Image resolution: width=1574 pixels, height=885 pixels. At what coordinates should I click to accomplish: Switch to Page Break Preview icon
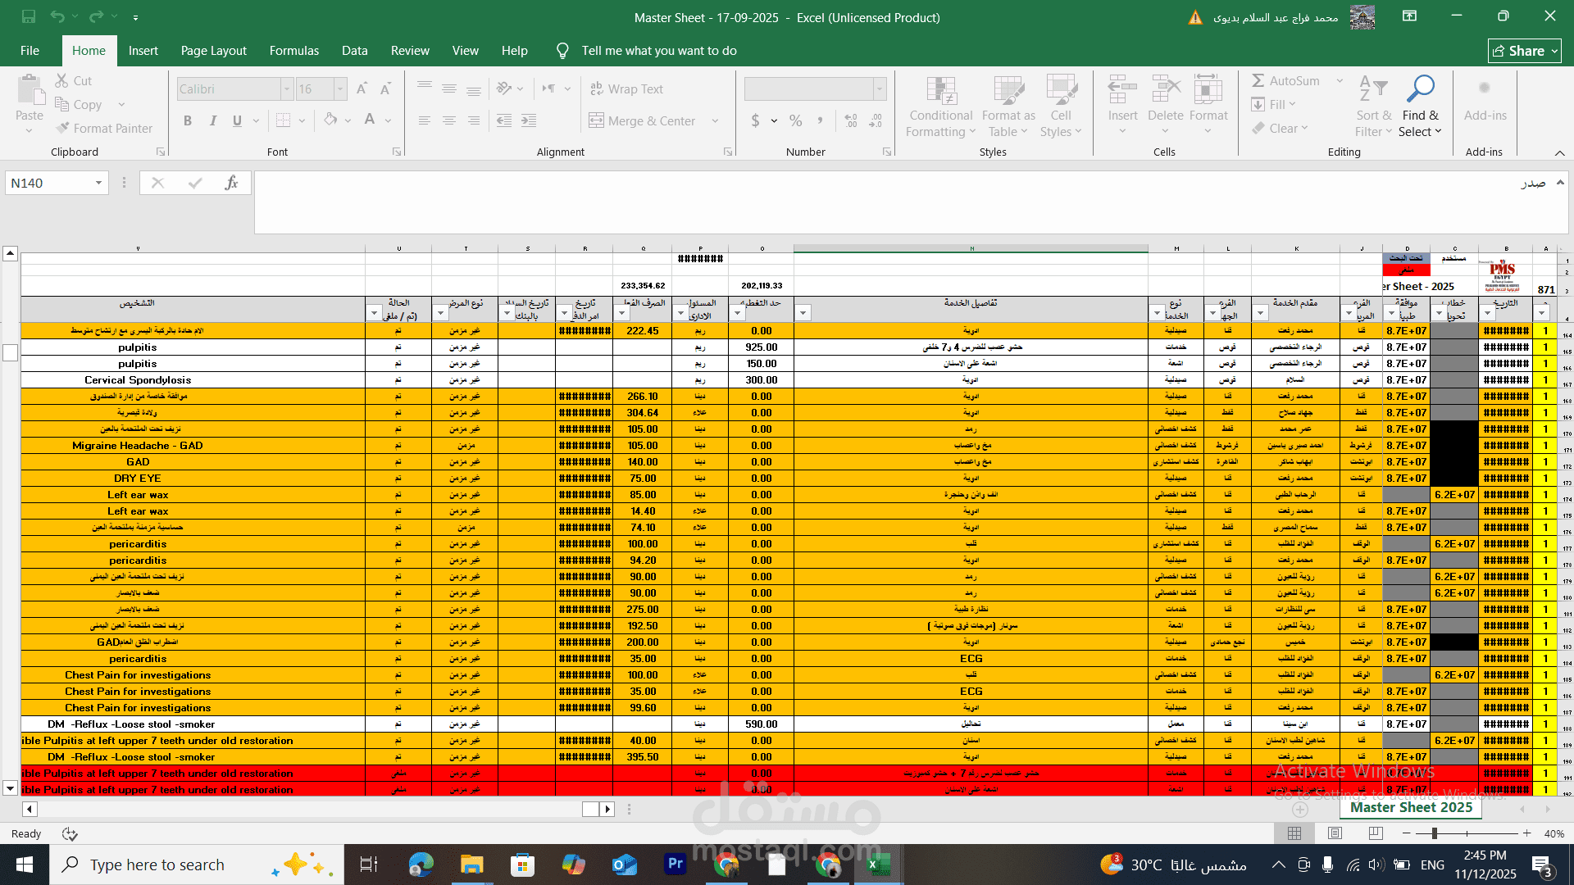click(x=1376, y=833)
